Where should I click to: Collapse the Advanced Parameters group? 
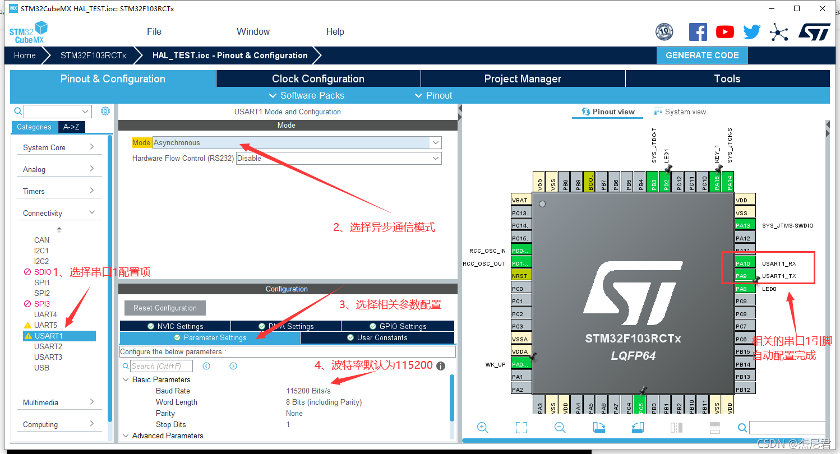tap(126, 436)
